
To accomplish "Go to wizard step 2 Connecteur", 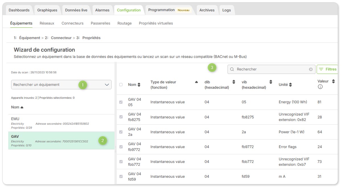I will (58, 38).
